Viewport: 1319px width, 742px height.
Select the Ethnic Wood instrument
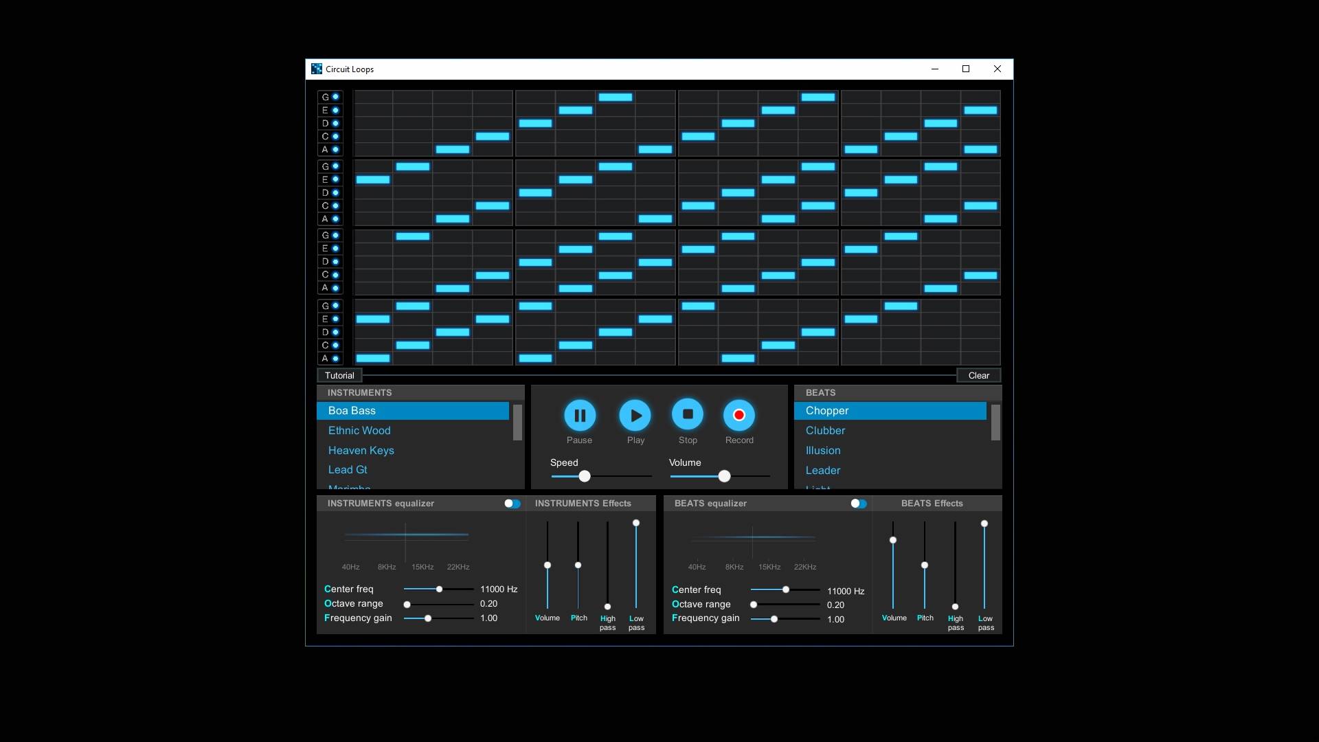pos(359,430)
